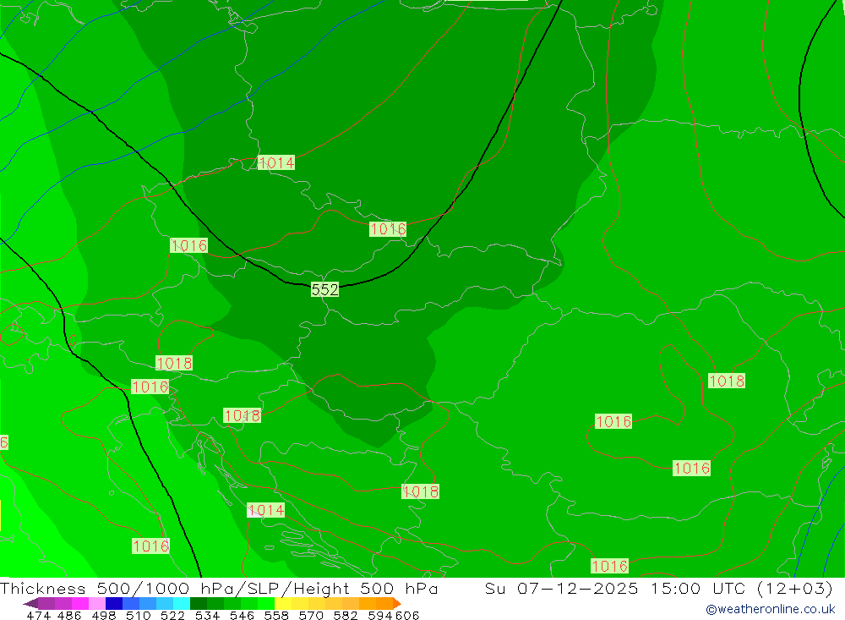Click the 552 height contour label
This screenshot has width=845, height=620.
pyautogui.click(x=325, y=290)
